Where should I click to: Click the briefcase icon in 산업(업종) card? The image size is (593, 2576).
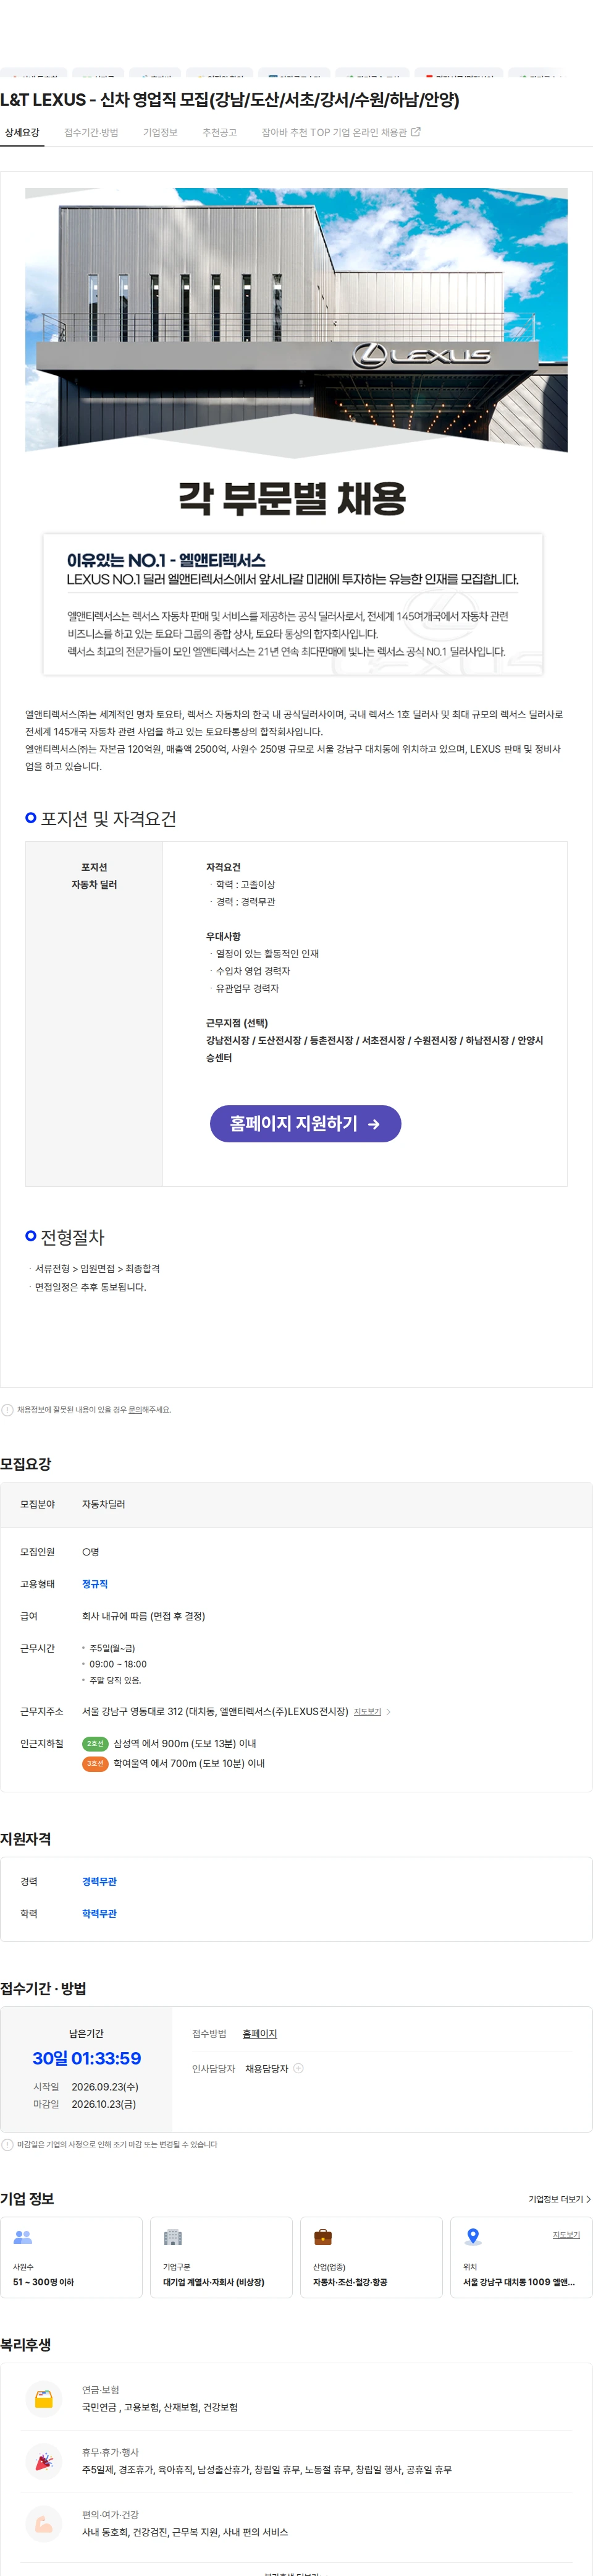click(322, 2237)
